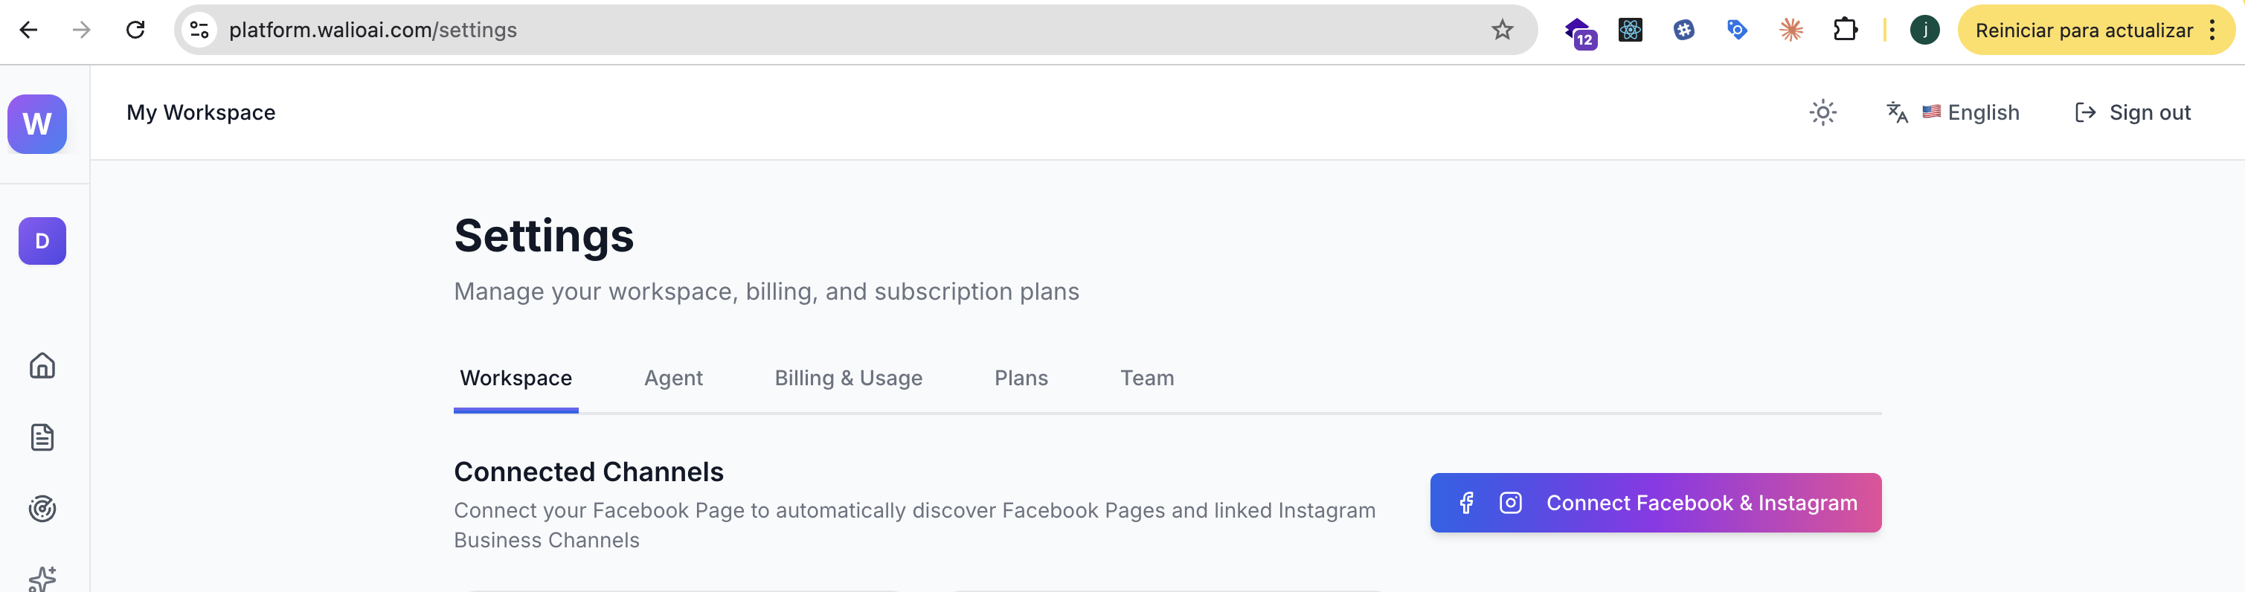This screenshot has height=592, width=2245.
Task: Open the D profile avatar
Action: click(41, 241)
